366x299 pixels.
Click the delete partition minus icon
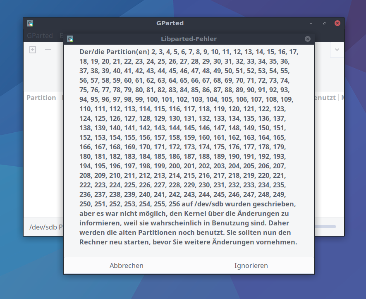click(48, 50)
